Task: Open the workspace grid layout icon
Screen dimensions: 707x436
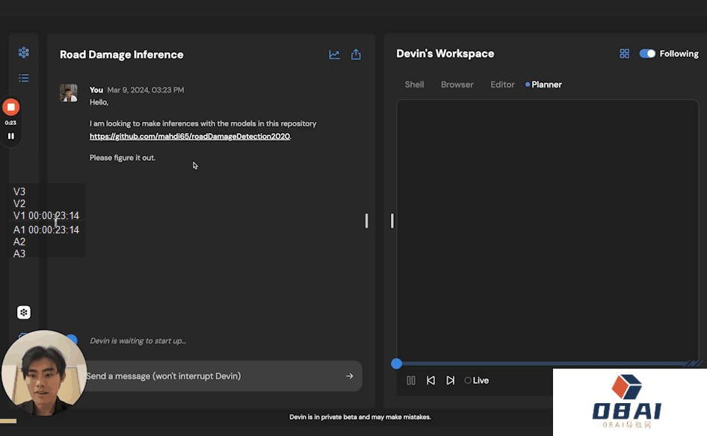Action: coord(625,54)
